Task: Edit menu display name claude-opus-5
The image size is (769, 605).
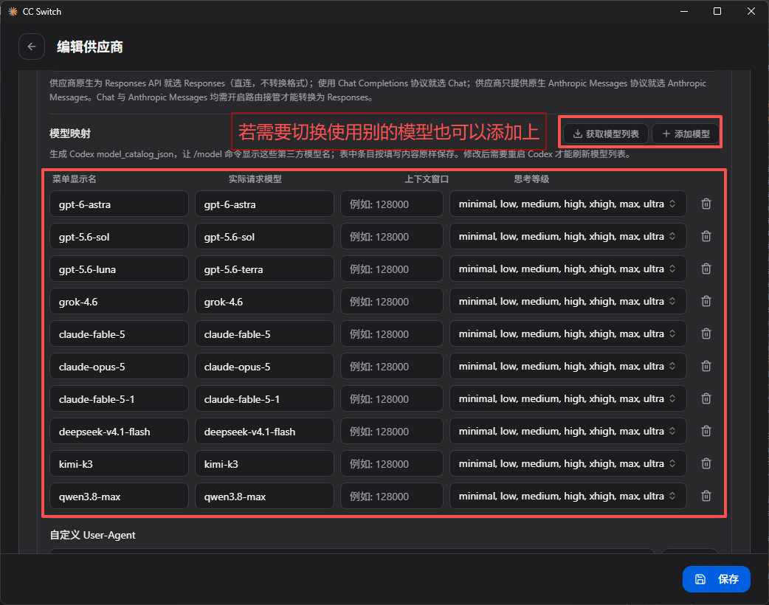Action: 119,366
